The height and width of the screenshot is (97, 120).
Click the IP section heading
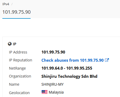click(x=15, y=44)
